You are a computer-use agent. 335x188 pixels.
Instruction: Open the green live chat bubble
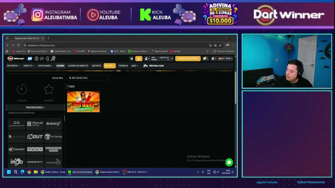229,162
